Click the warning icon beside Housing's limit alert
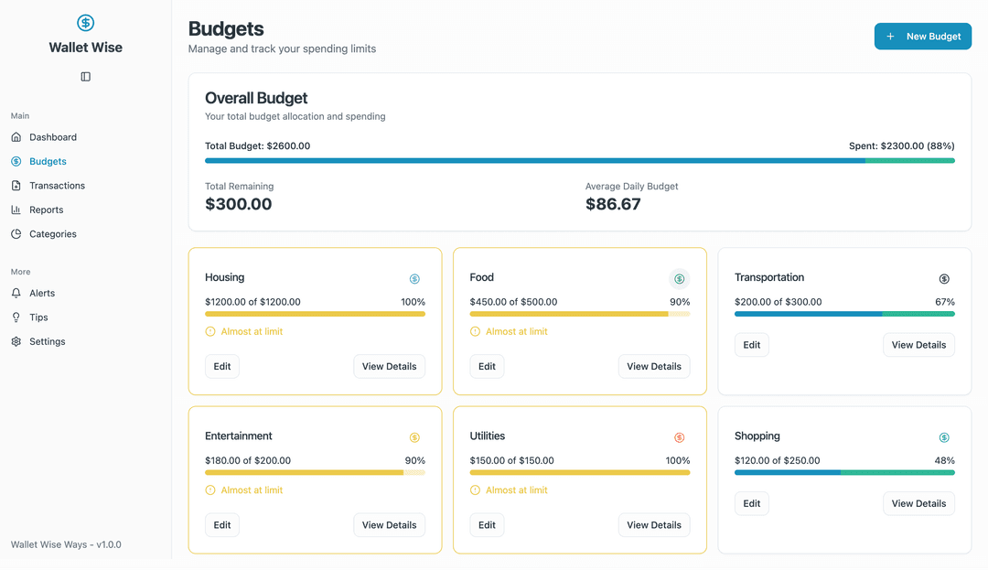 [x=210, y=331]
